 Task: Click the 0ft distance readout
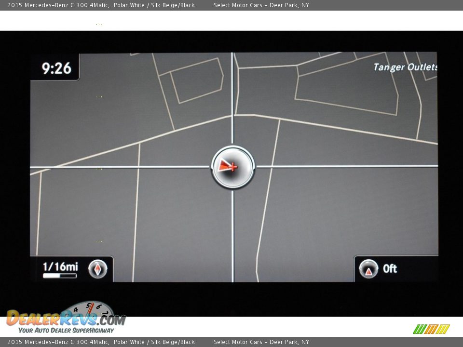pos(390,269)
